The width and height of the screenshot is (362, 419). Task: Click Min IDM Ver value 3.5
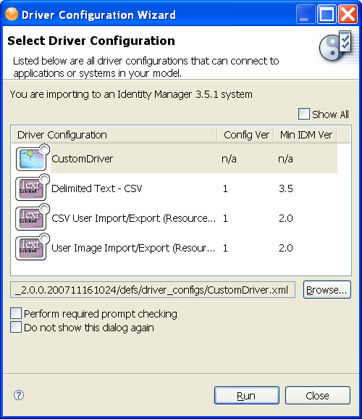coord(286,188)
